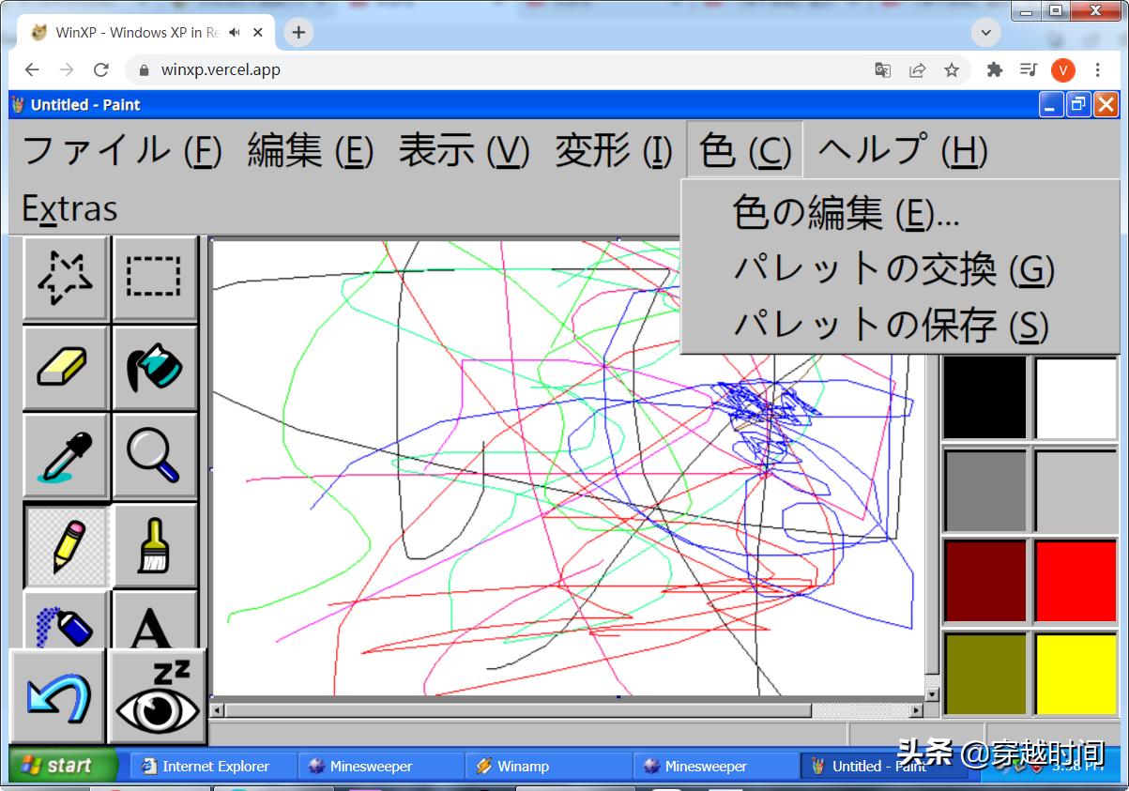Select the Free-Form Select tool
Image resolution: width=1129 pixels, height=791 pixels.
pos(63,278)
